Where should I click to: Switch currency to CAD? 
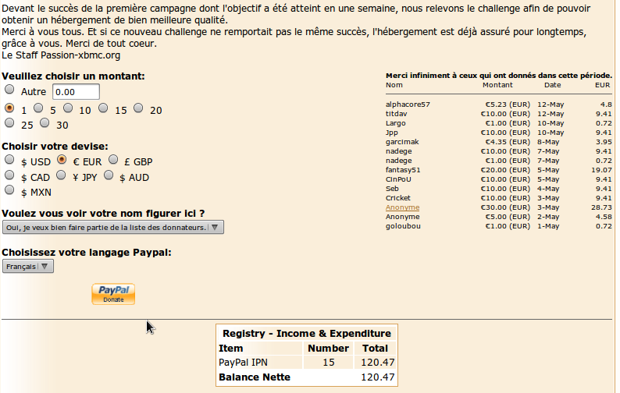(10, 175)
